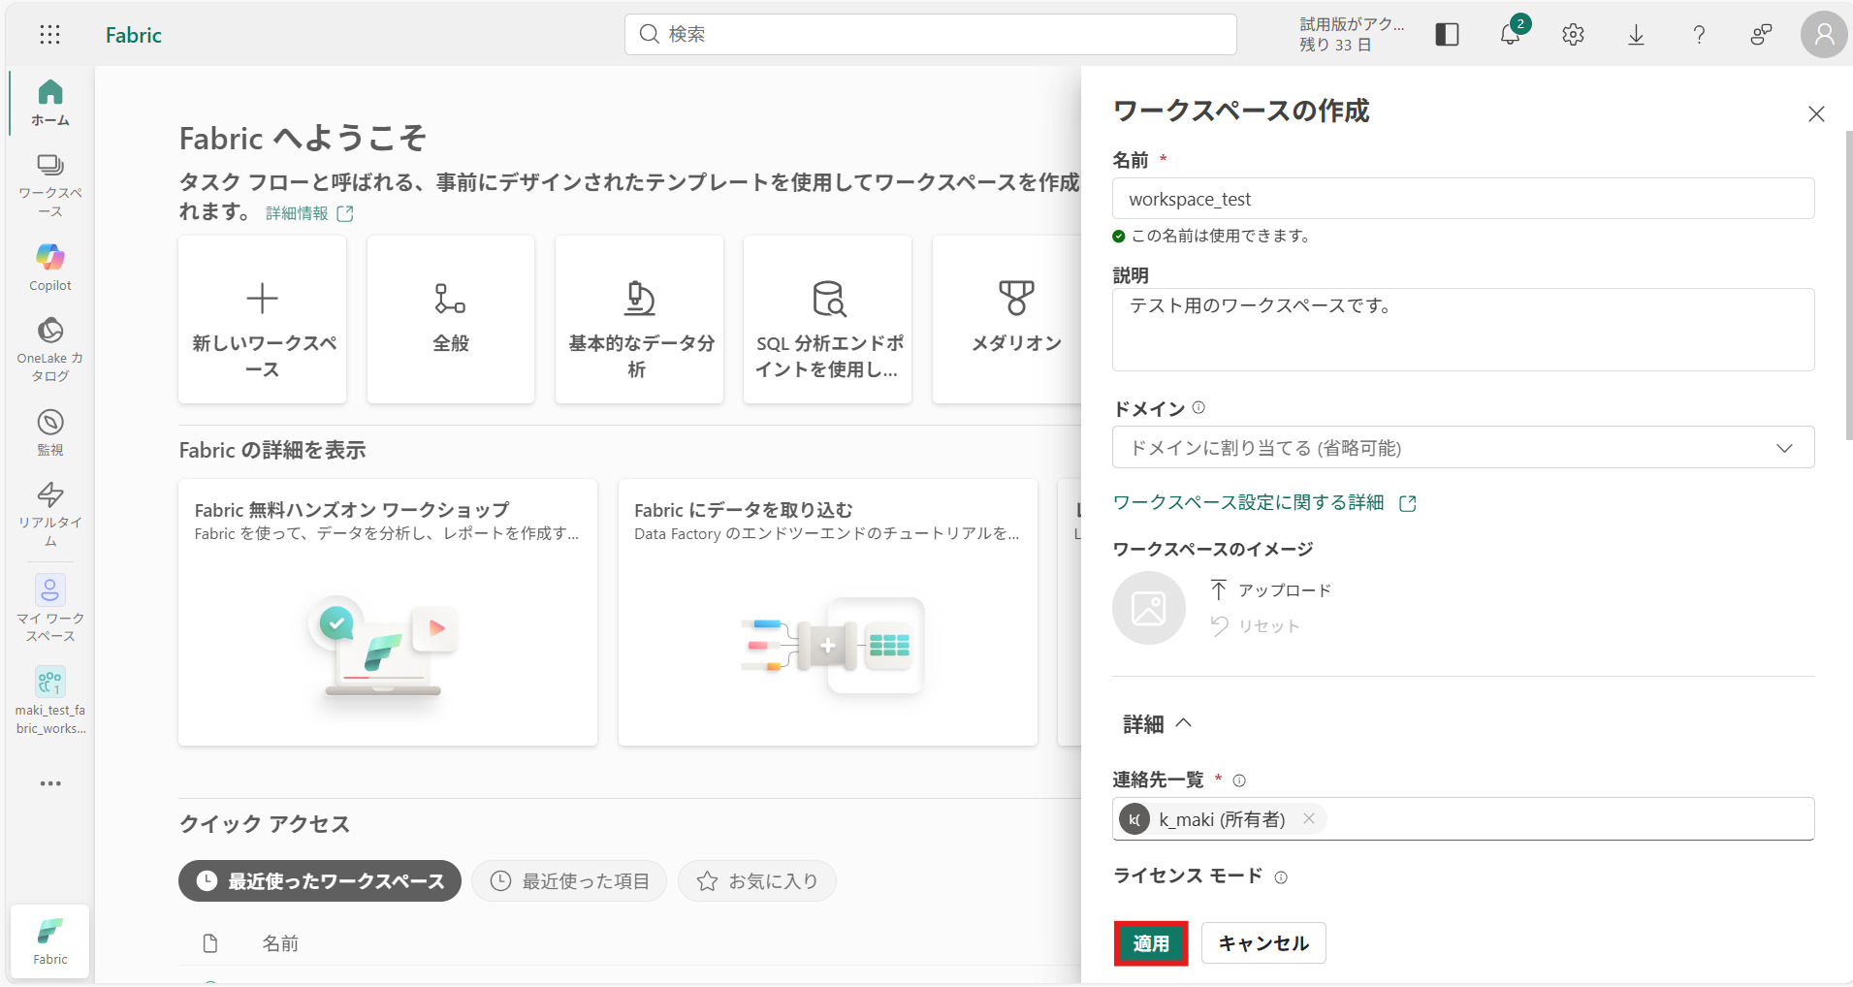Open the help question mark icon
1853x987 pixels.
(x=1699, y=35)
